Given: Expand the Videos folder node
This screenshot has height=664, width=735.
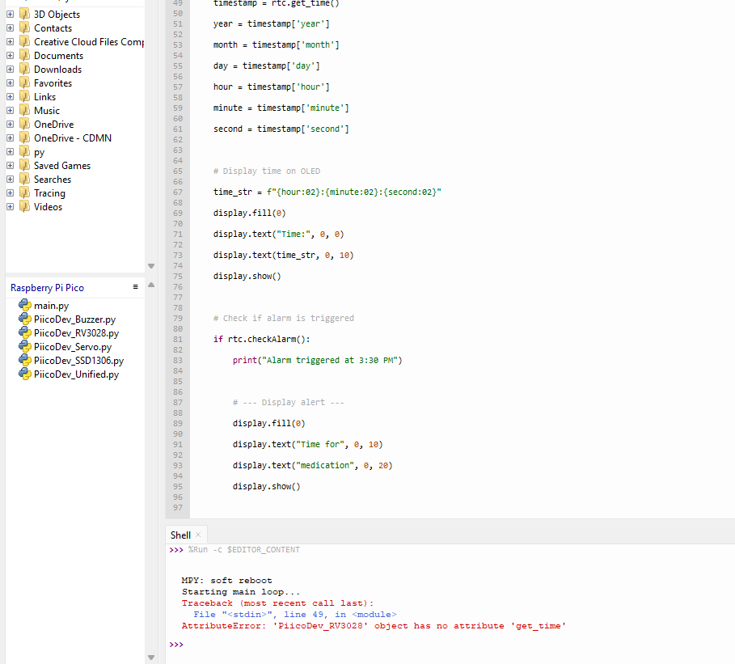Looking at the screenshot, I should pyautogui.click(x=10, y=207).
